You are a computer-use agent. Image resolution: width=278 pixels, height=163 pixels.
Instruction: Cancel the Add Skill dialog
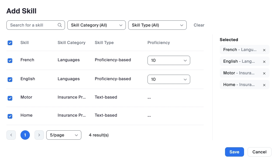tap(259, 152)
